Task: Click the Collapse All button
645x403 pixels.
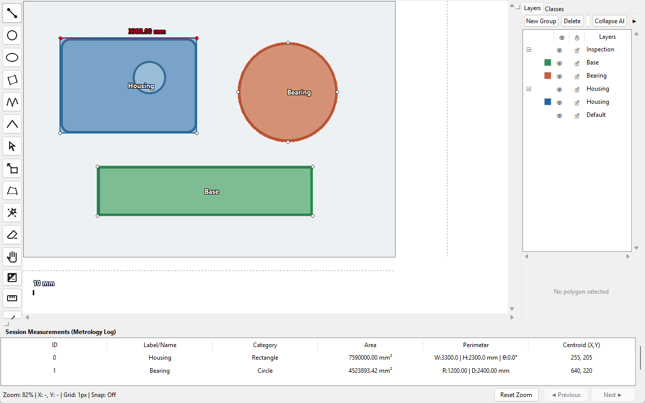Action: click(610, 21)
